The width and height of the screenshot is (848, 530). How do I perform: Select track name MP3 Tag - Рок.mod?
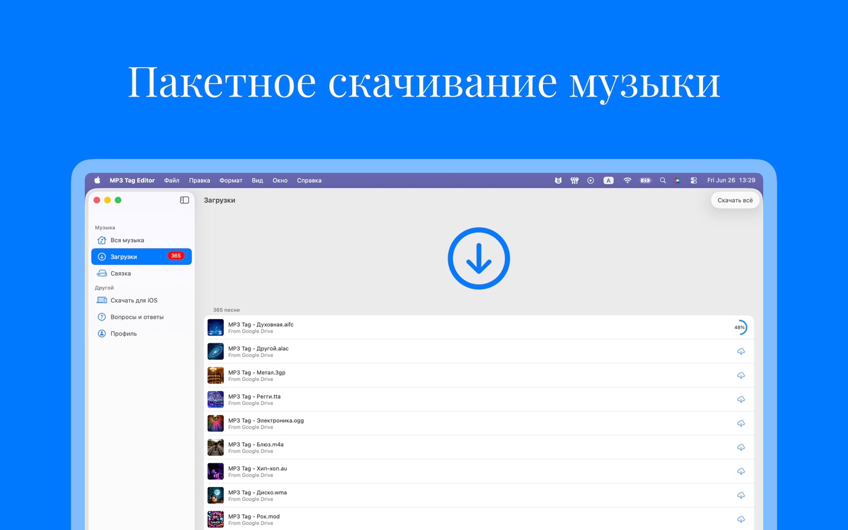[254, 516]
